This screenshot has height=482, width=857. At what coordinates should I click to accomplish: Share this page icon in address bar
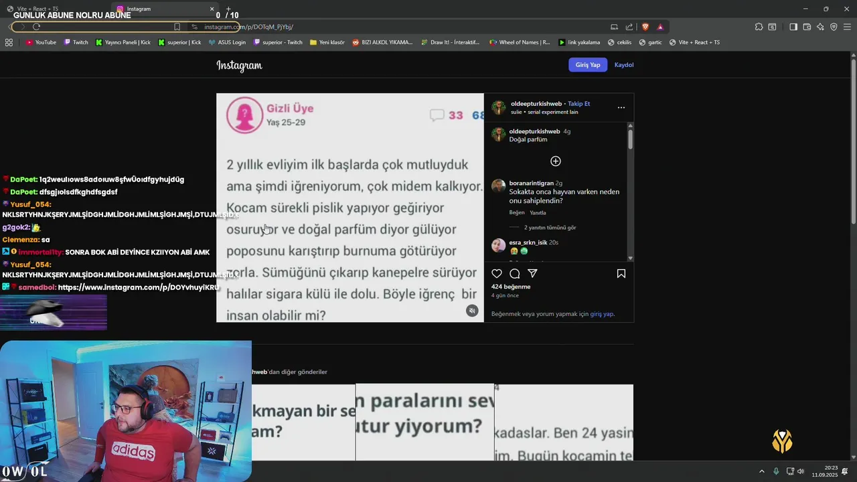tap(629, 27)
